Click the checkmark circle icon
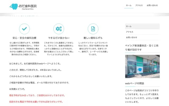This screenshot has width=169, height=106. (x=24, y=29)
